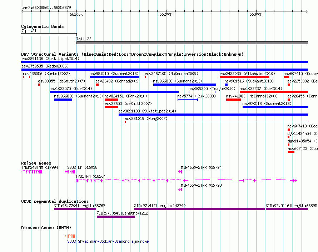
Task: Click the MIR4650-2|NR_039794 label
Action: click(x=201, y=167)
